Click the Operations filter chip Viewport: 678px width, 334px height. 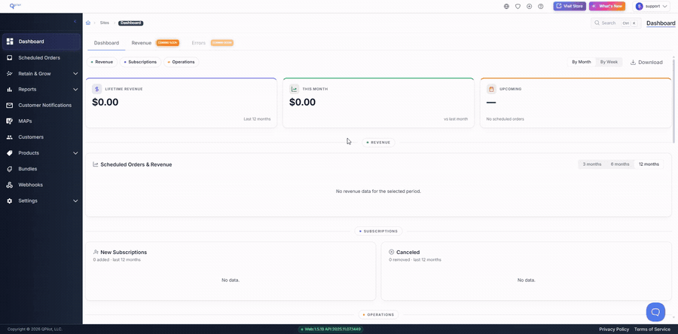tap(181, 62)
